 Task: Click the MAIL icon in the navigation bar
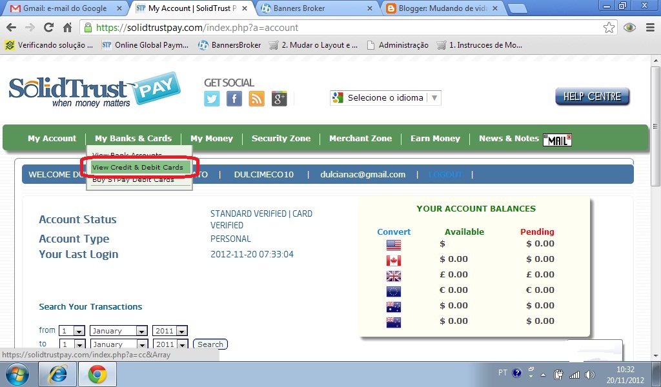[x=556, y=139]
